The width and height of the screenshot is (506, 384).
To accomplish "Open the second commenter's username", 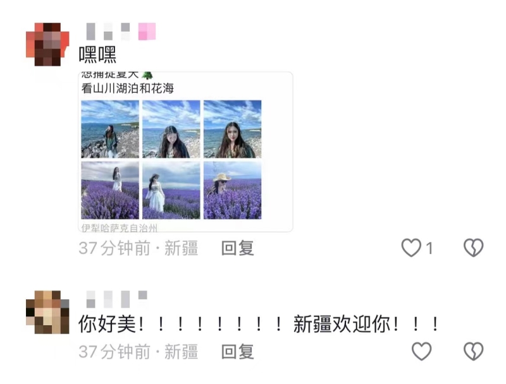I will click(x=117, y=299).
